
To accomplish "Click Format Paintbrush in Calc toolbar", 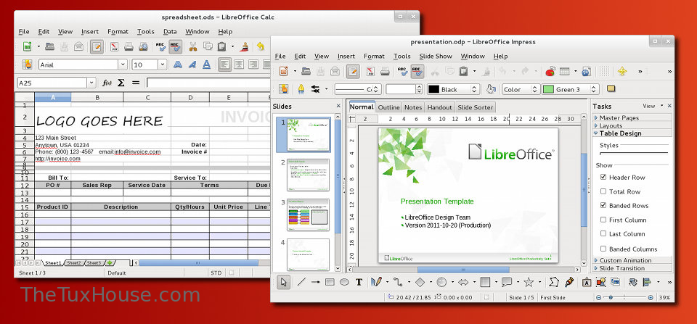I will coord(244,46).
